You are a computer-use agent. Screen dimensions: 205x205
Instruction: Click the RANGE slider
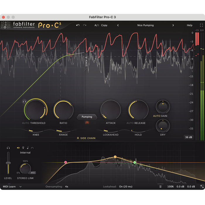pyautogui.click(x=64, y=131)
